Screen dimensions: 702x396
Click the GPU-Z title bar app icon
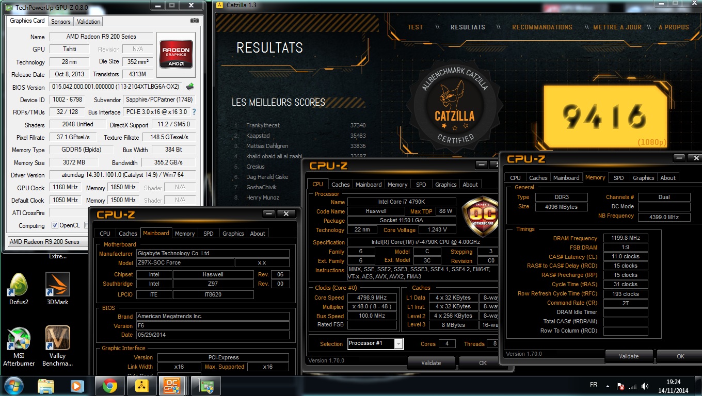8,7
